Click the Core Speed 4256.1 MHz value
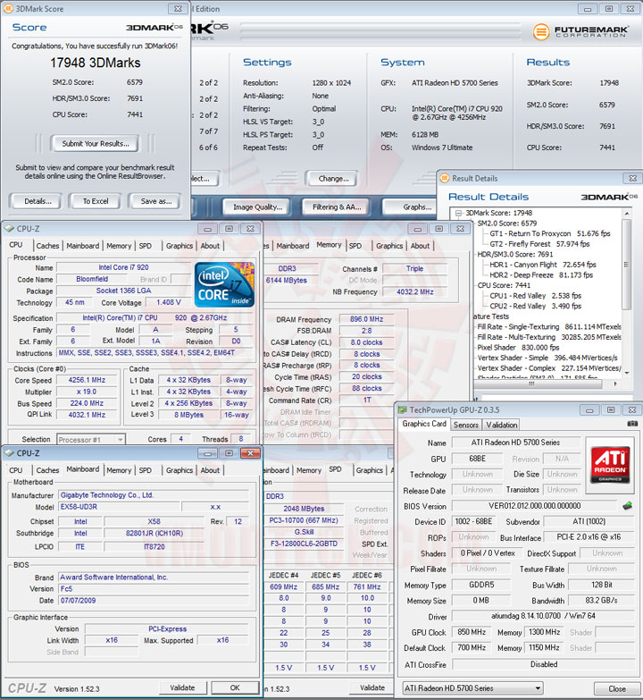Viewport: 643px width, 700px height. [87, 380]
